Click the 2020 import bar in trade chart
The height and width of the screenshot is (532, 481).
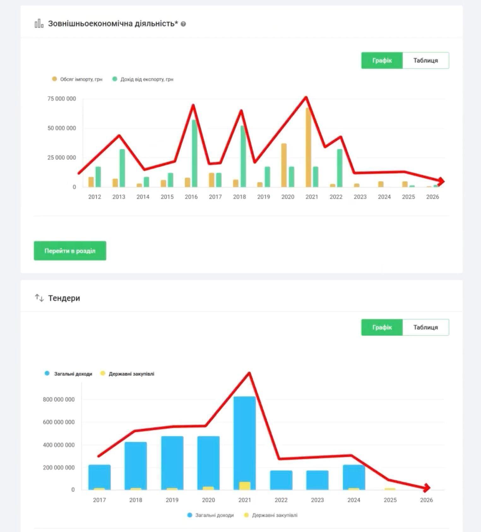(x=284, y=165)
